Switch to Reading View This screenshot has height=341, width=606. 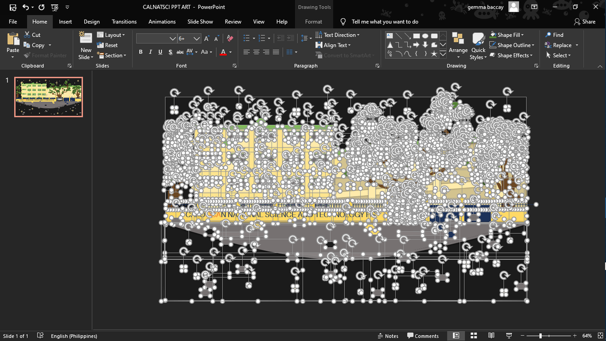coord(491,336)
